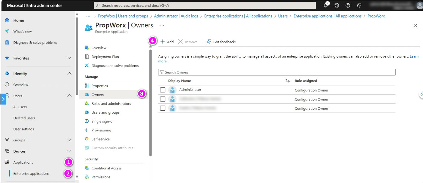Click the Identity diamond icon
The height and width of the screenshot is (183, 423).
click(7, 74)
